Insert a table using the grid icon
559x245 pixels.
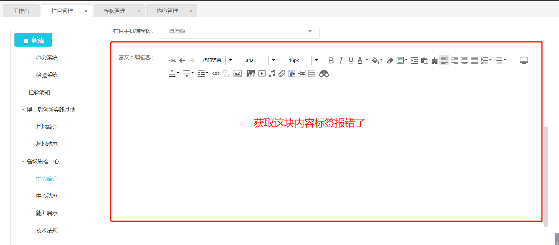coord(312,74)
